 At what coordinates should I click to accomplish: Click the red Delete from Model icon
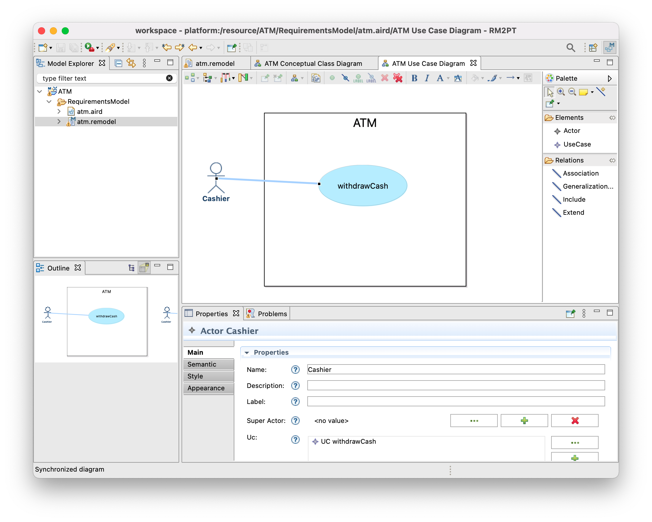[398, 78]
